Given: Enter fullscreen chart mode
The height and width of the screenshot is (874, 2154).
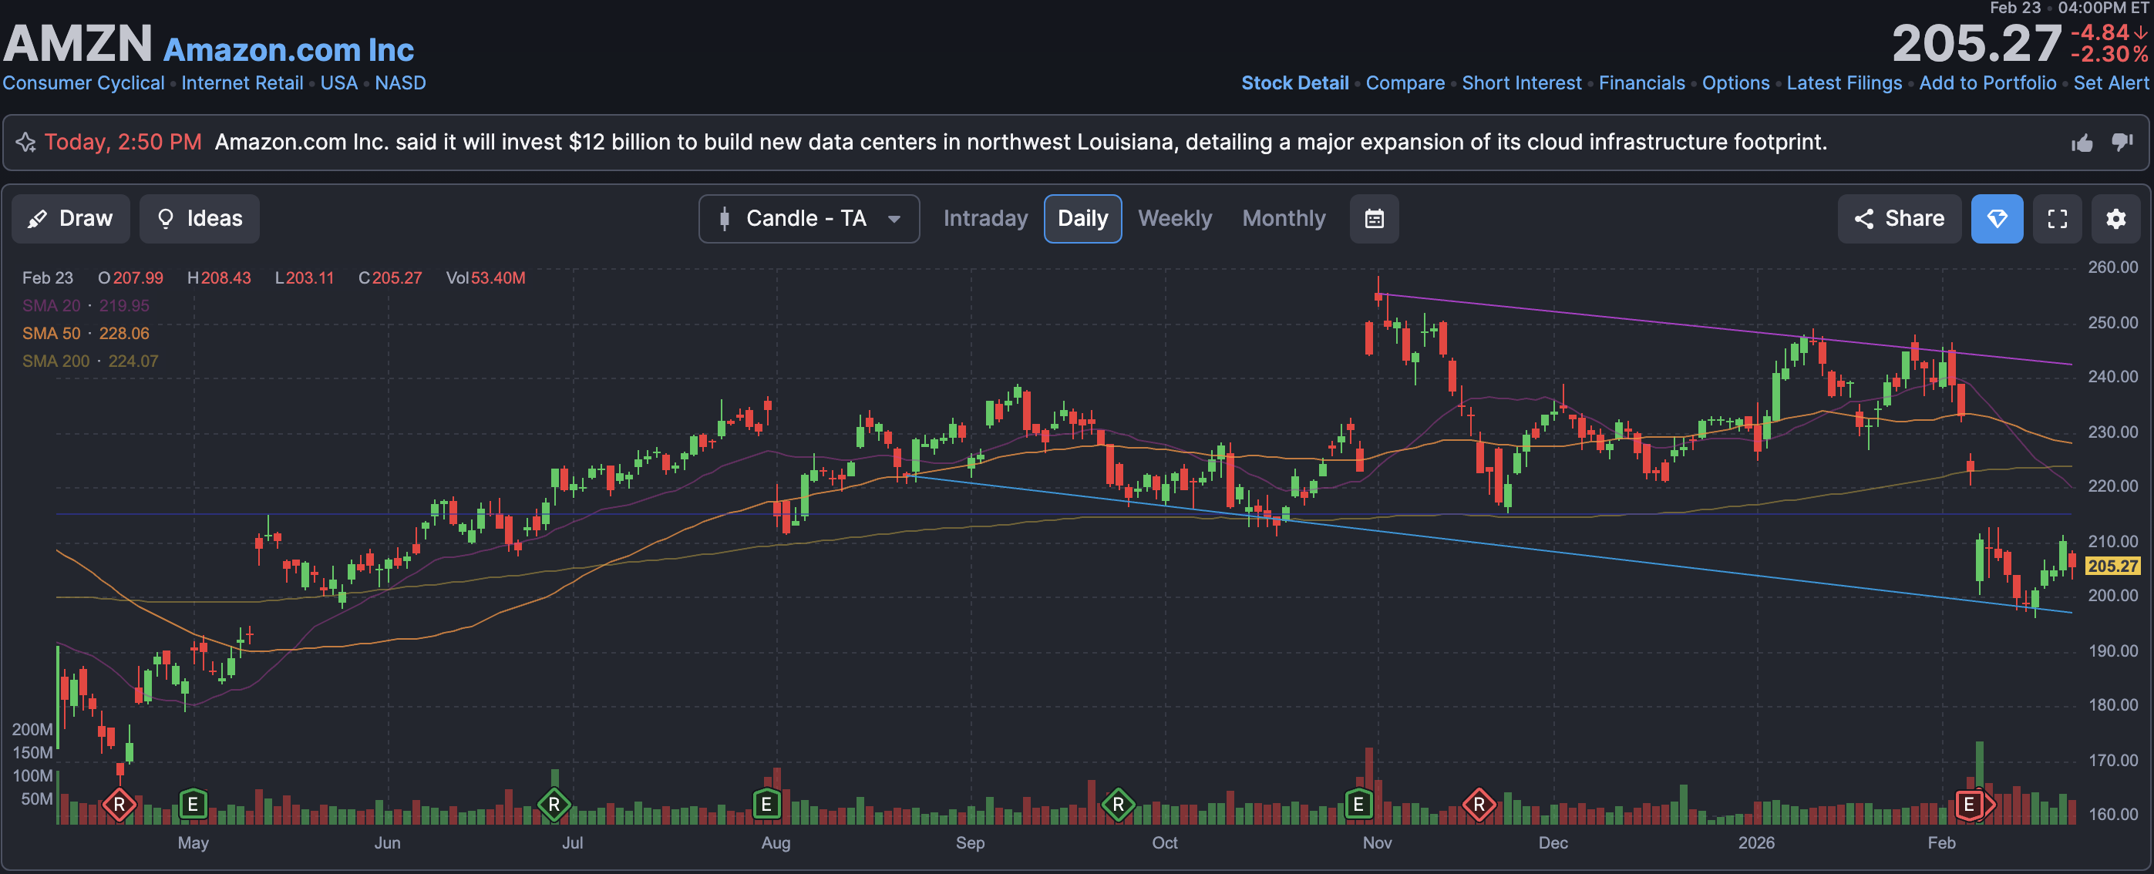Looking at the screenshot, I should [2057, 219].
